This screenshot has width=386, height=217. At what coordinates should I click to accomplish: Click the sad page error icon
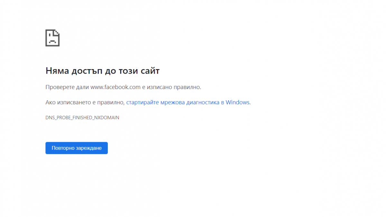[x=52, y=38]
